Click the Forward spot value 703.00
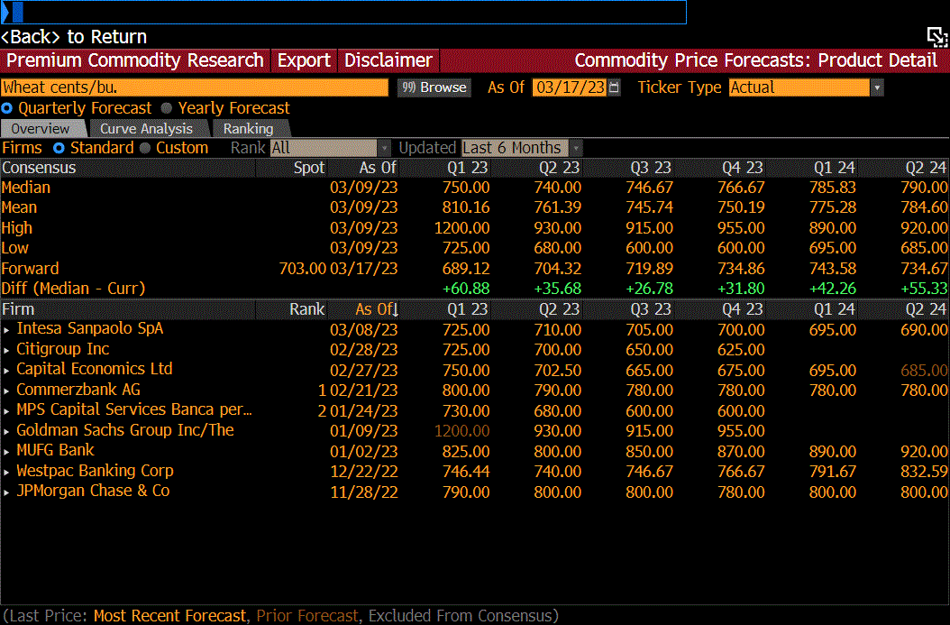The image size is (950, 625). click(x=302, y=269)
